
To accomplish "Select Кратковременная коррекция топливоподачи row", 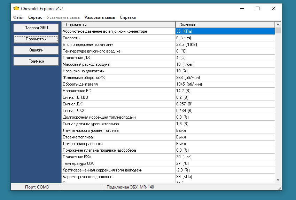I will [169, 170].
